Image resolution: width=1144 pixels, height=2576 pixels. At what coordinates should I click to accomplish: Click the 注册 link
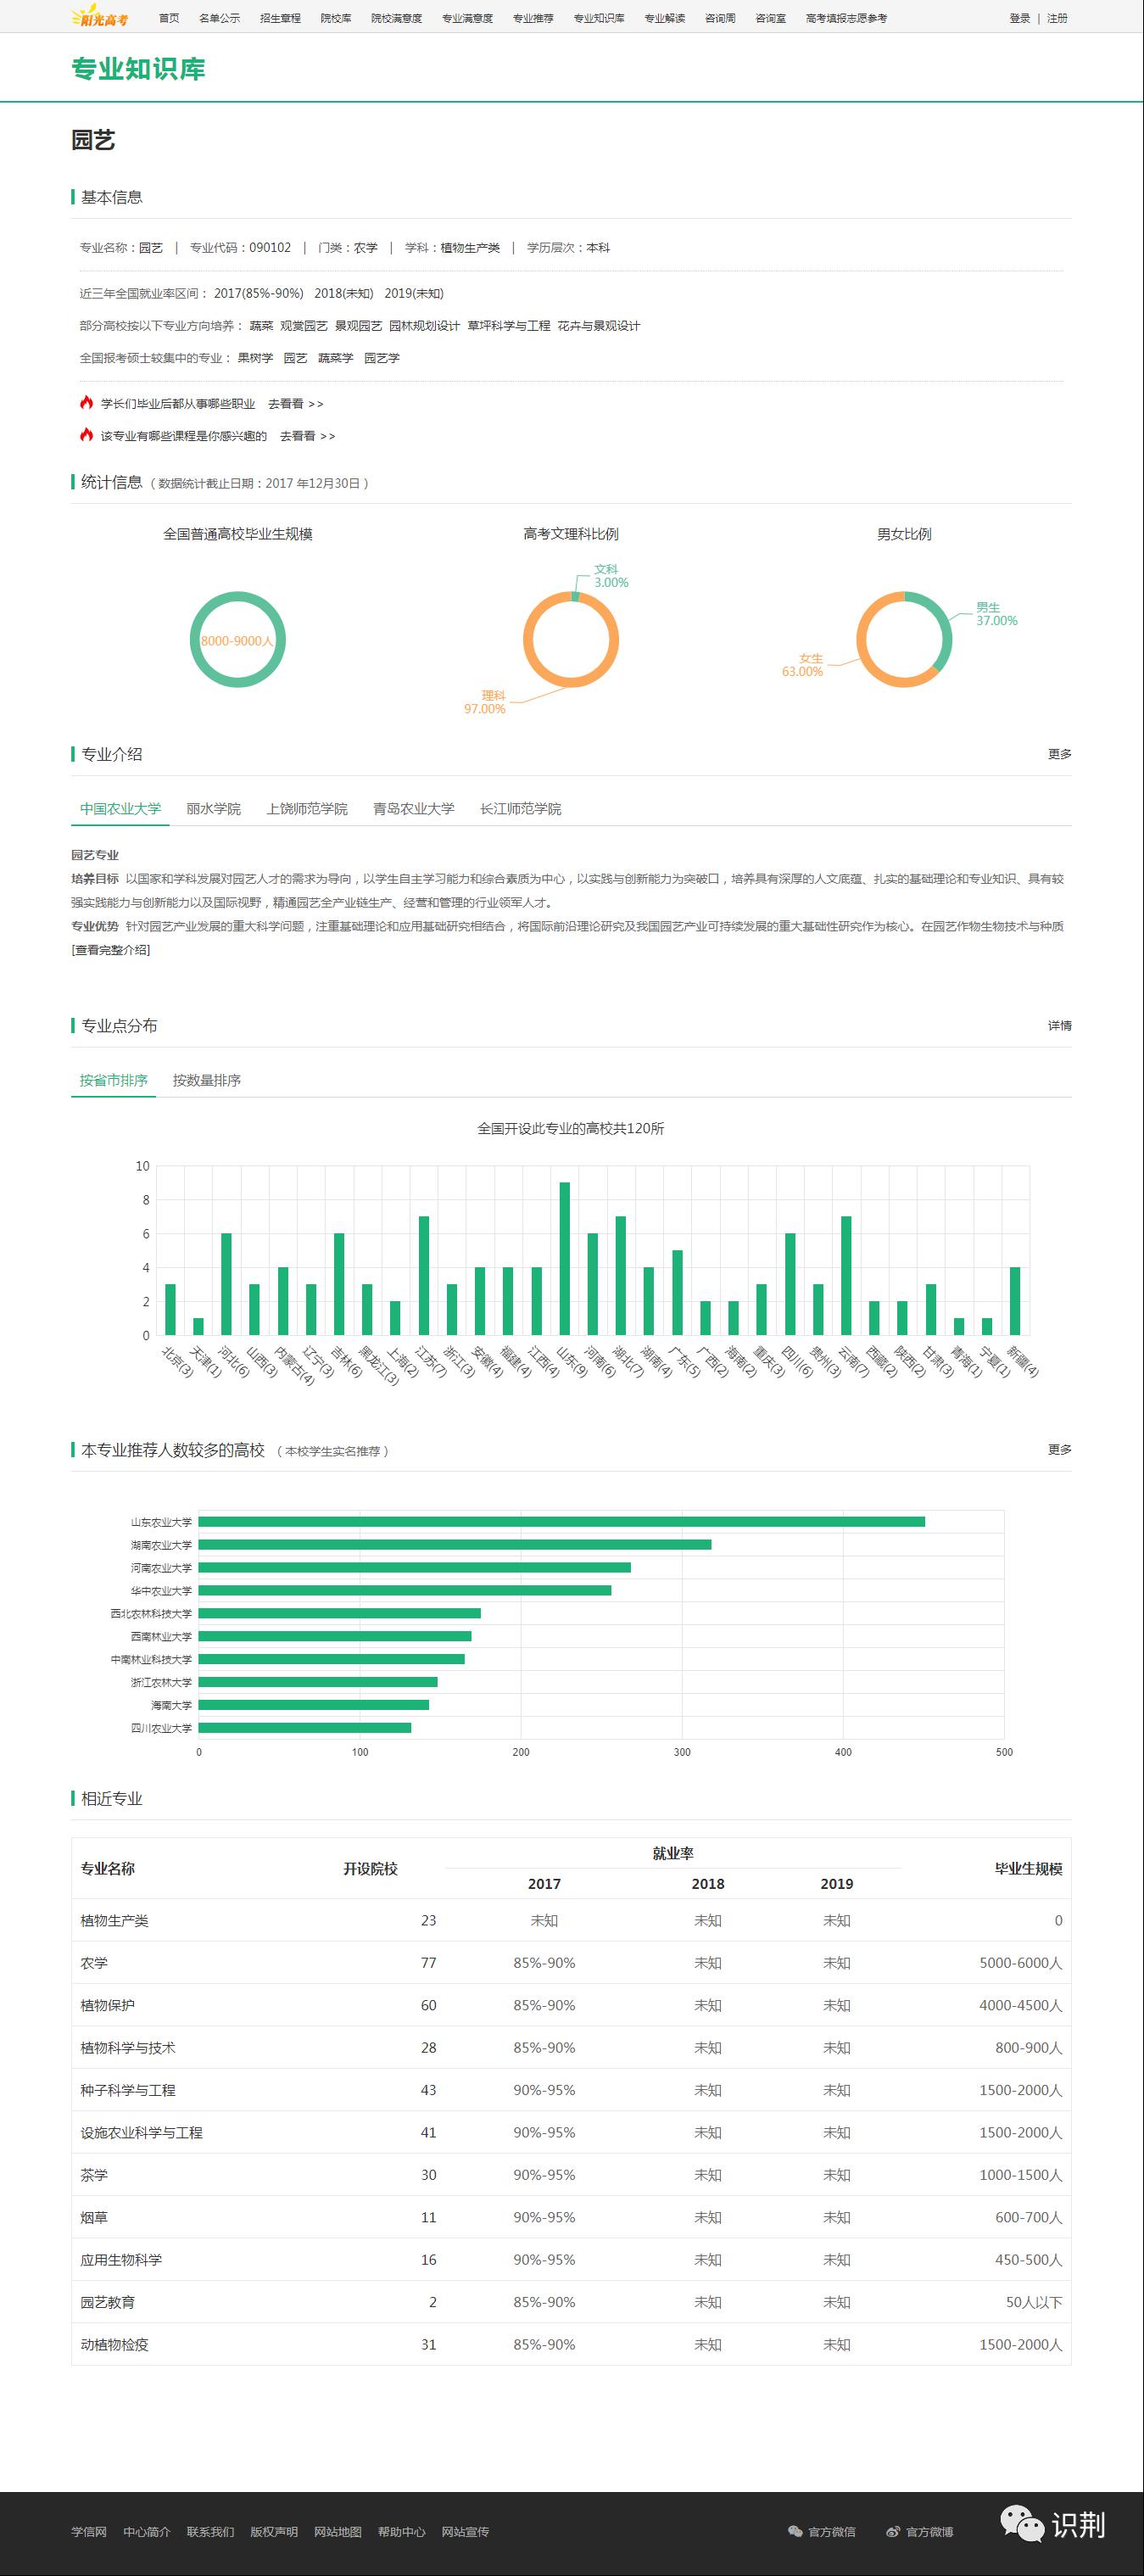click(x=1057, y=18)
